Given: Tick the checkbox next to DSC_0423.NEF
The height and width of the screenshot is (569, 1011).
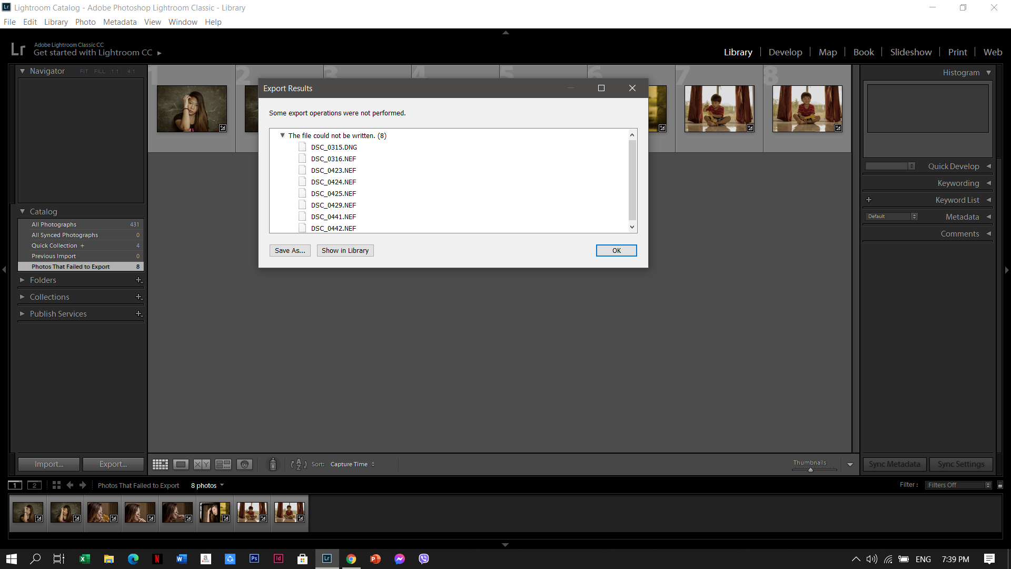Looking at the screenshot, I should tap(302, 170).
